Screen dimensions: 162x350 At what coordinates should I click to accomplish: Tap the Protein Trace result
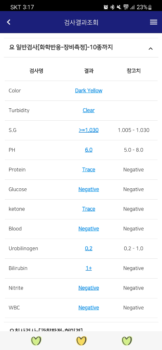pyautogui.click(x=89, y=170)
